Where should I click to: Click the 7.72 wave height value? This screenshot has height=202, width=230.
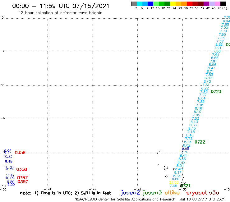189,139
